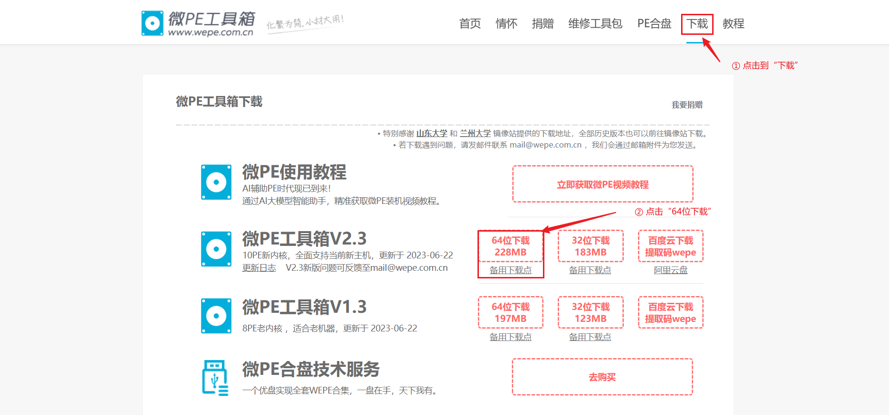Download V1.3 32位 123MB
889x415 pixels.
(x=590, y=313)
